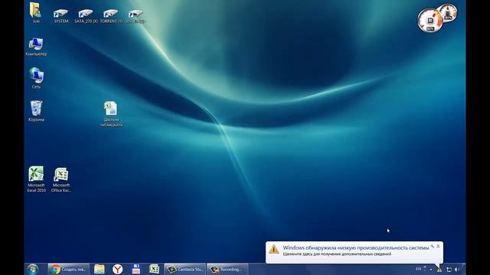Viewport: 490px width, 275px height.
Task: Select the Корзина recycle bin icon
Action: pyautogui.click(x=36, y=111)
